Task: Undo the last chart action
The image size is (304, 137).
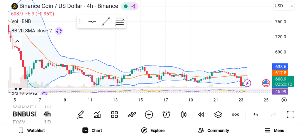Action: (256, 114)
